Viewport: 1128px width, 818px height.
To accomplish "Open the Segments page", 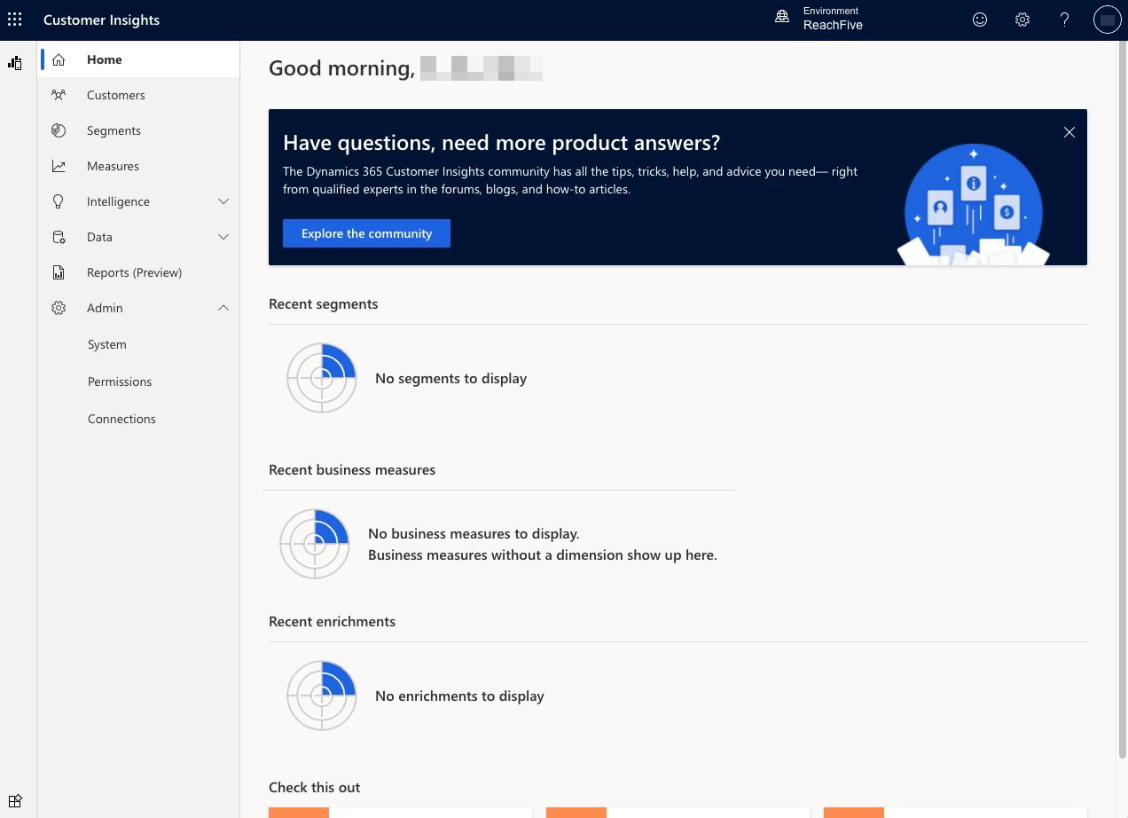I will click(x=138, y=130).
